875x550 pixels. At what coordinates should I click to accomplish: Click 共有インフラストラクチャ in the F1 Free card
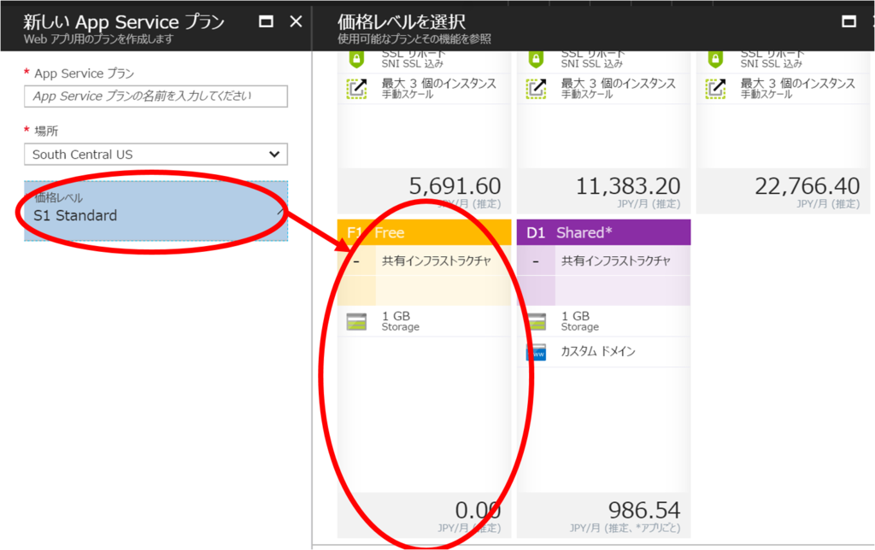pos(437,260)
